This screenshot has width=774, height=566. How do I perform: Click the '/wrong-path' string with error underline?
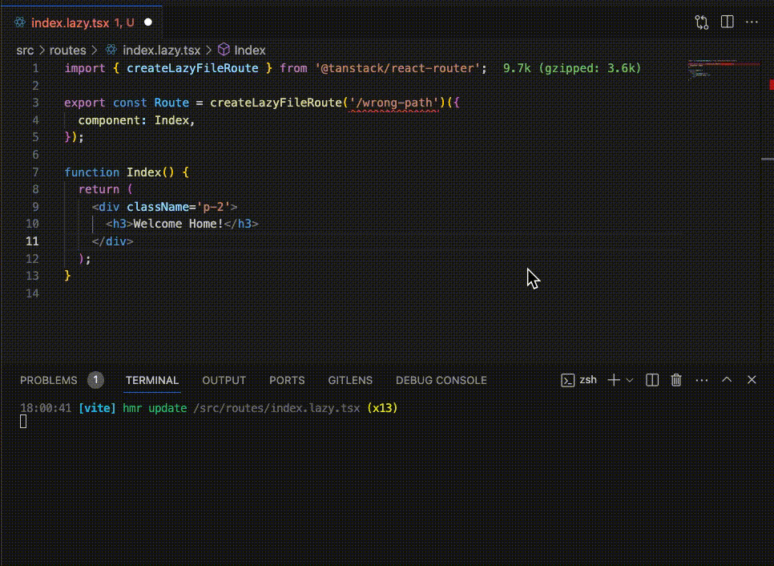tap(393, 103)
